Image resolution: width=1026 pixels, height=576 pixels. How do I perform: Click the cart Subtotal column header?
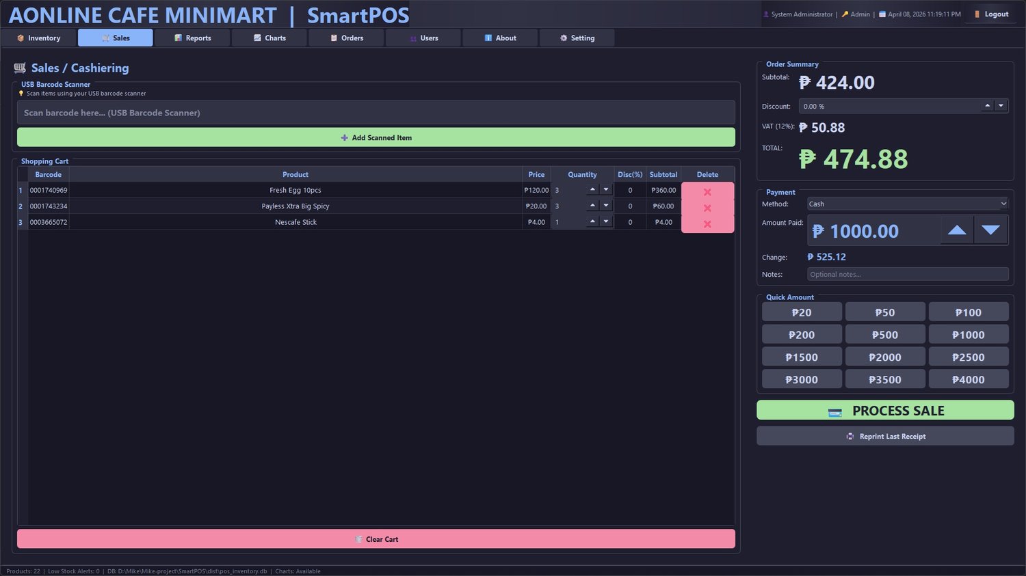[663, 174]
